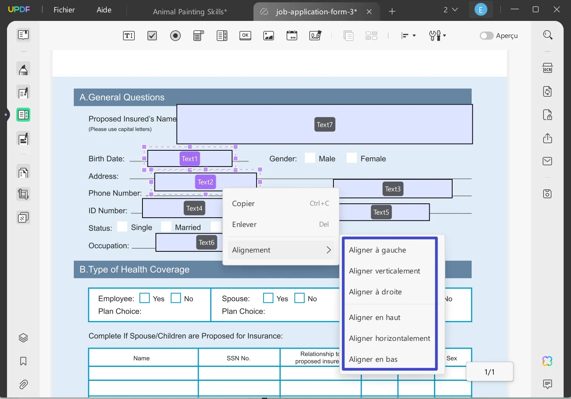Close the job-application-form-3 tab

click(369, 12)
